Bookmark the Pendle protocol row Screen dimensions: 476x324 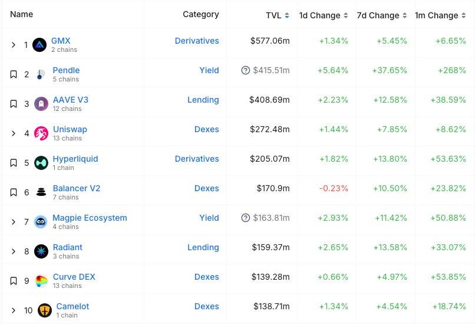(14, 74)
